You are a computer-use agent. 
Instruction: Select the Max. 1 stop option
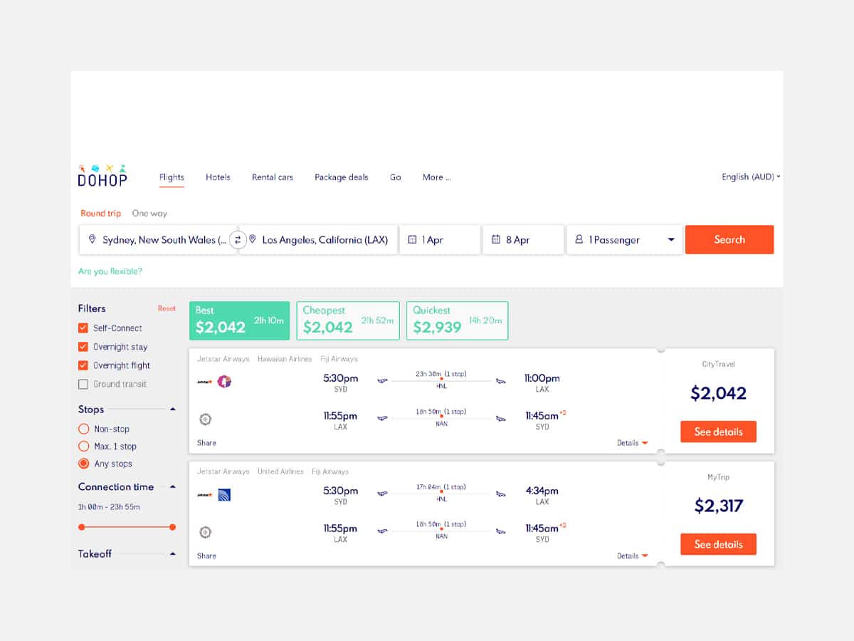(83, 446)
